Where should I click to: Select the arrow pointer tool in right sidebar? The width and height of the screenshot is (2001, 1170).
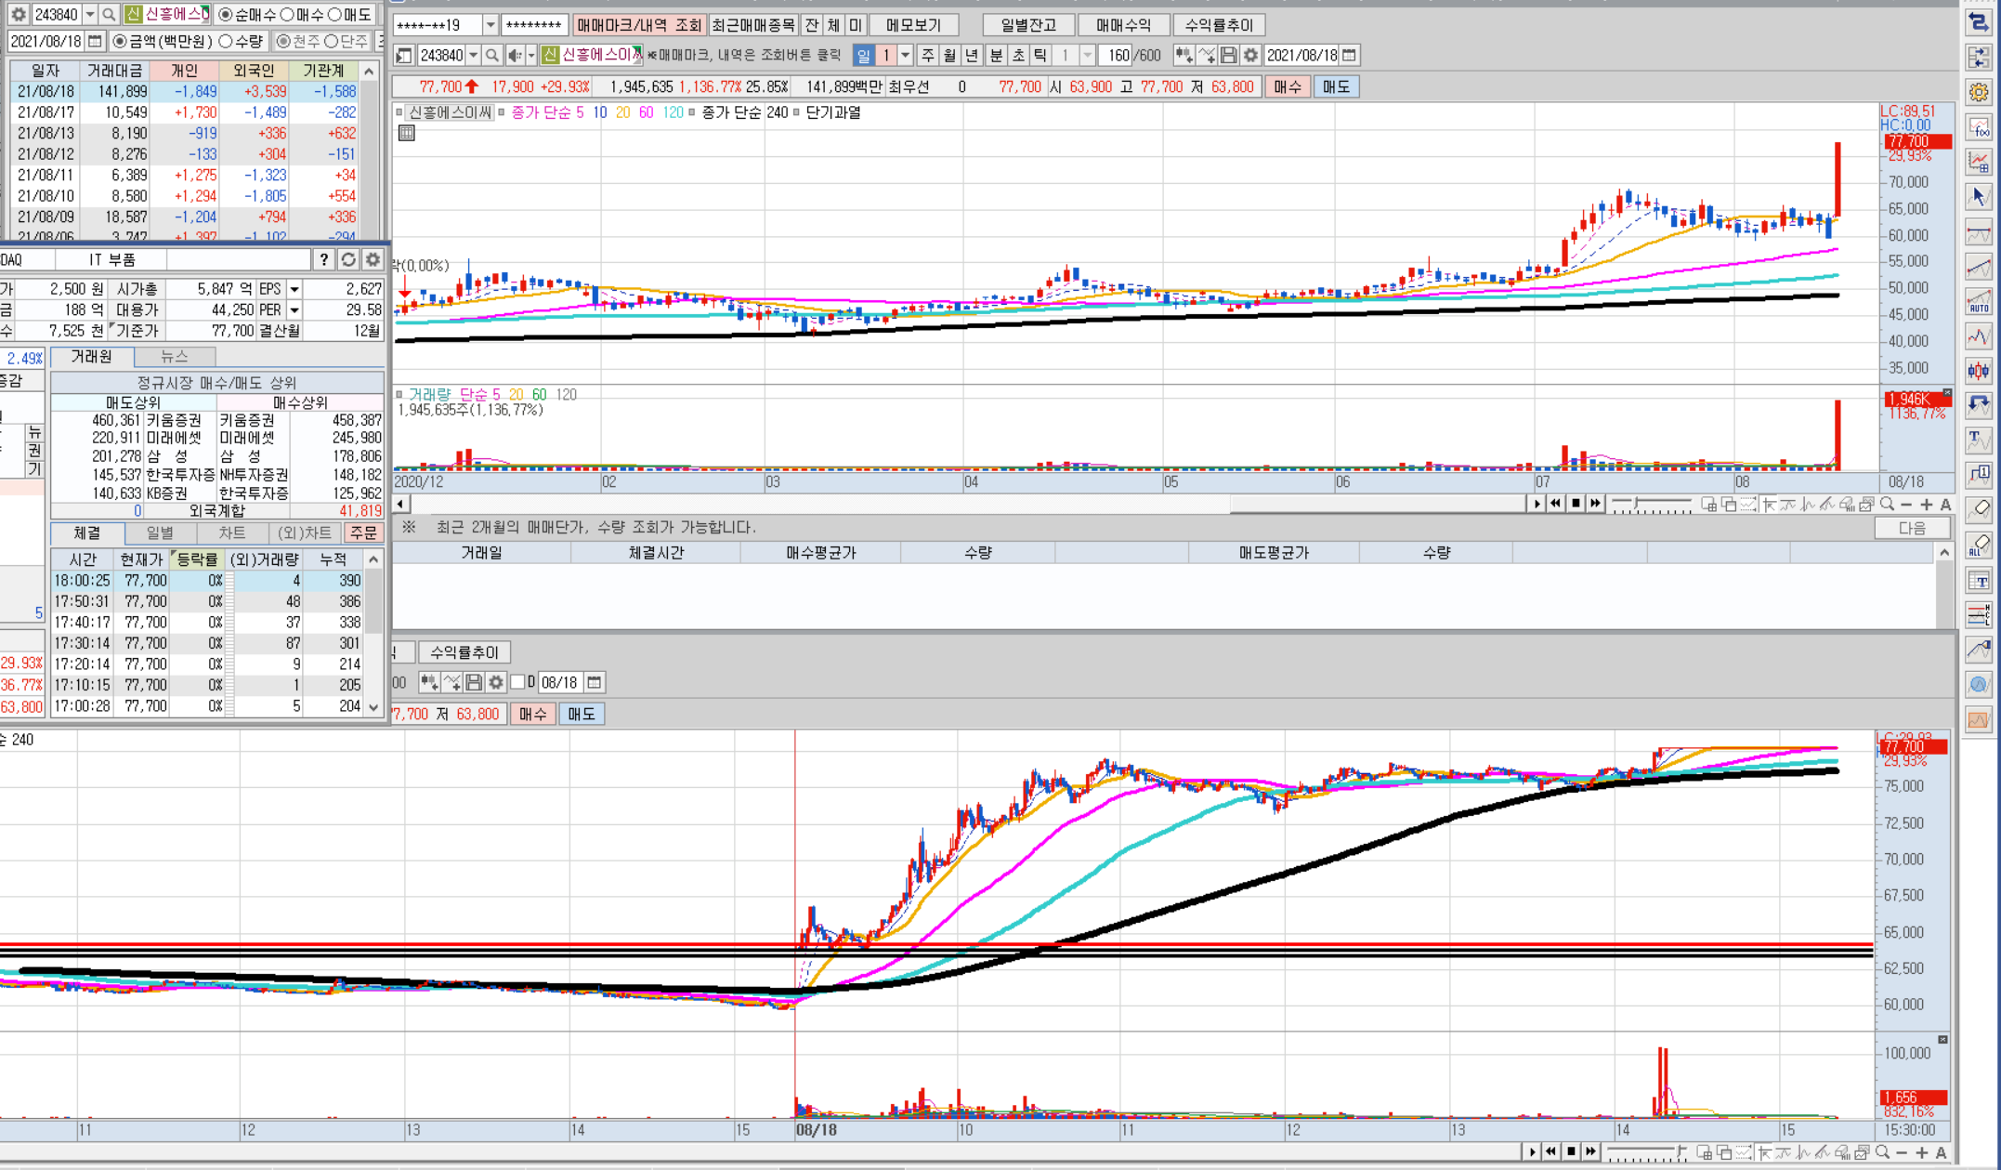(1979, 197)
